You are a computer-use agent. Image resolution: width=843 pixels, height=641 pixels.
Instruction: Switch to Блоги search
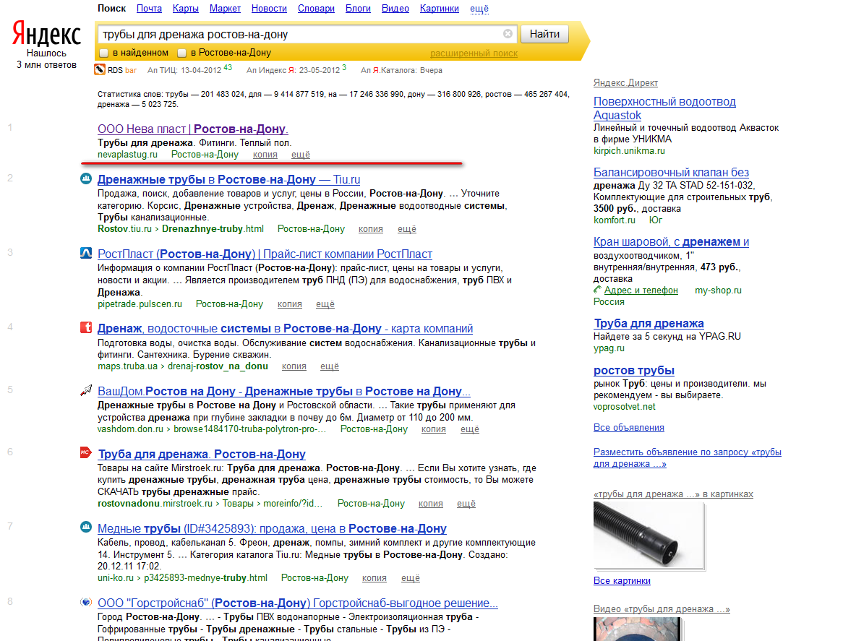pos(358,9)
